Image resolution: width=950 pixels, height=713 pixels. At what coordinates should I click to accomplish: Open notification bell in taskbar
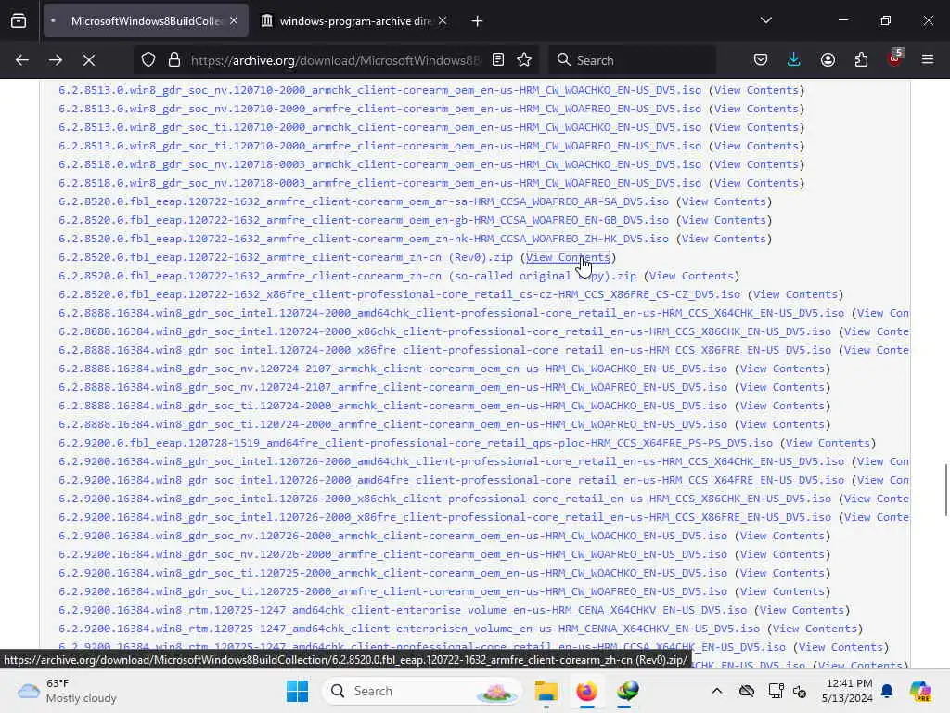click(x=887, y=691)
